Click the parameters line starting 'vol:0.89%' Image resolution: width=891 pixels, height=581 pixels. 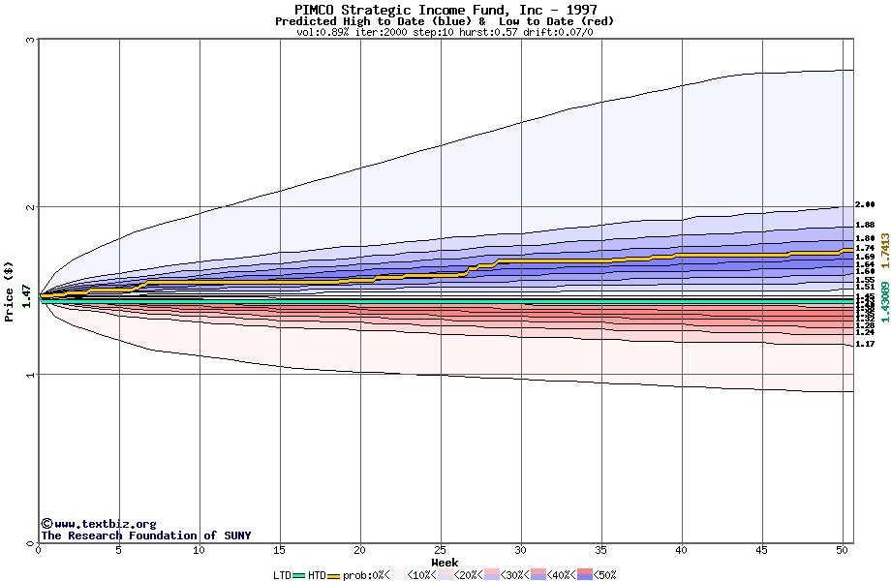pyautogui.click(x=445, y=32)
